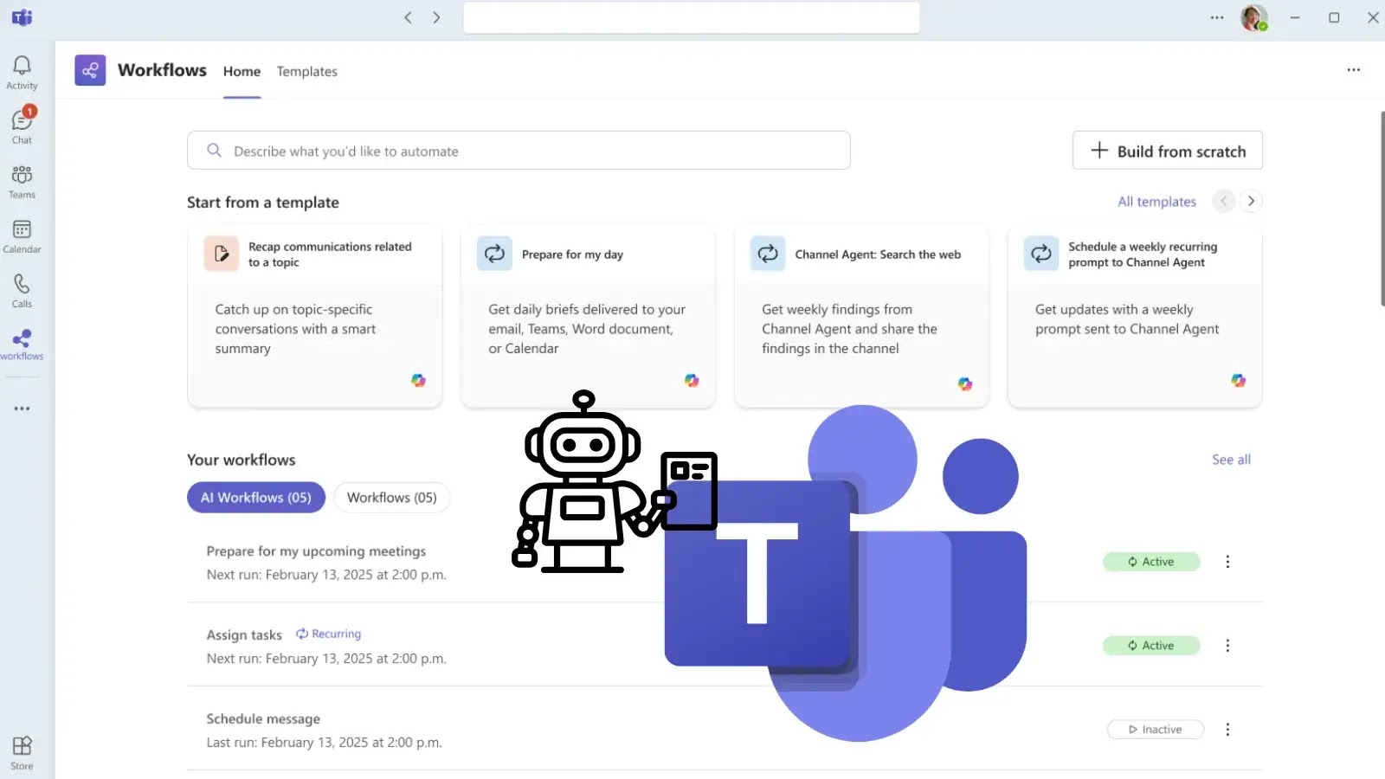The image size is (1385, 779).
Task: Expand the Schedule message workflow menu
Action: tap(1227, 729)
